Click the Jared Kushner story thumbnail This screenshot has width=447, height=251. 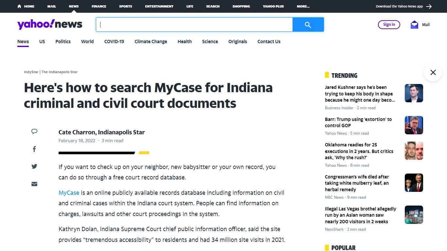[414, 93]
